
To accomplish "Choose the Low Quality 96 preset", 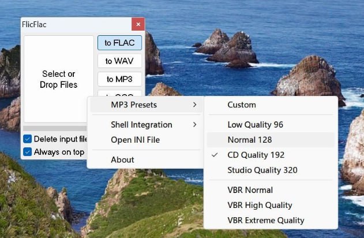I will 255,124.
